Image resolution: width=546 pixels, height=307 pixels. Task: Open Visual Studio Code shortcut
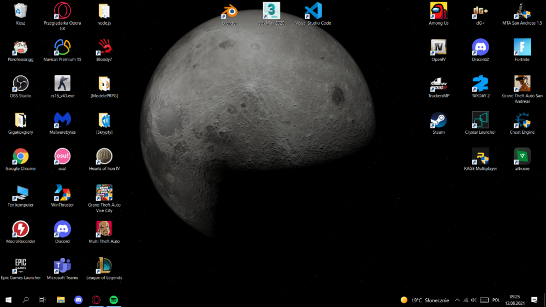click(313, 14)
